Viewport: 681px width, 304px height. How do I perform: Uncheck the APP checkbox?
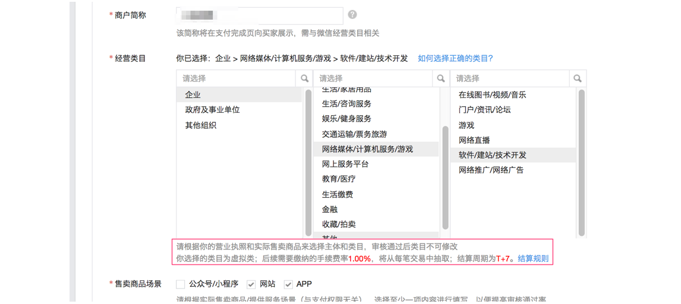[x=288, y=284]
